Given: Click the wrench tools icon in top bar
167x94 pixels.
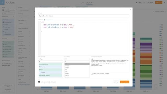Looking at the screenshot, I should coord(136,2).
